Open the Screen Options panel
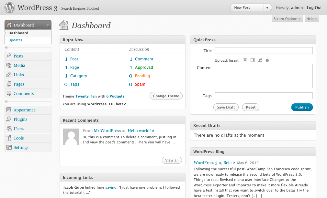327x198 pixels. (x=287, y=19)
